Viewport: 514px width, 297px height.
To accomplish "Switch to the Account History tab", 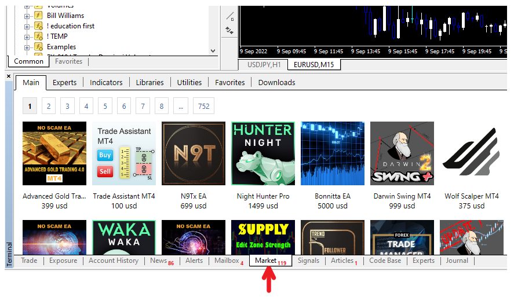I will point(114,261).
